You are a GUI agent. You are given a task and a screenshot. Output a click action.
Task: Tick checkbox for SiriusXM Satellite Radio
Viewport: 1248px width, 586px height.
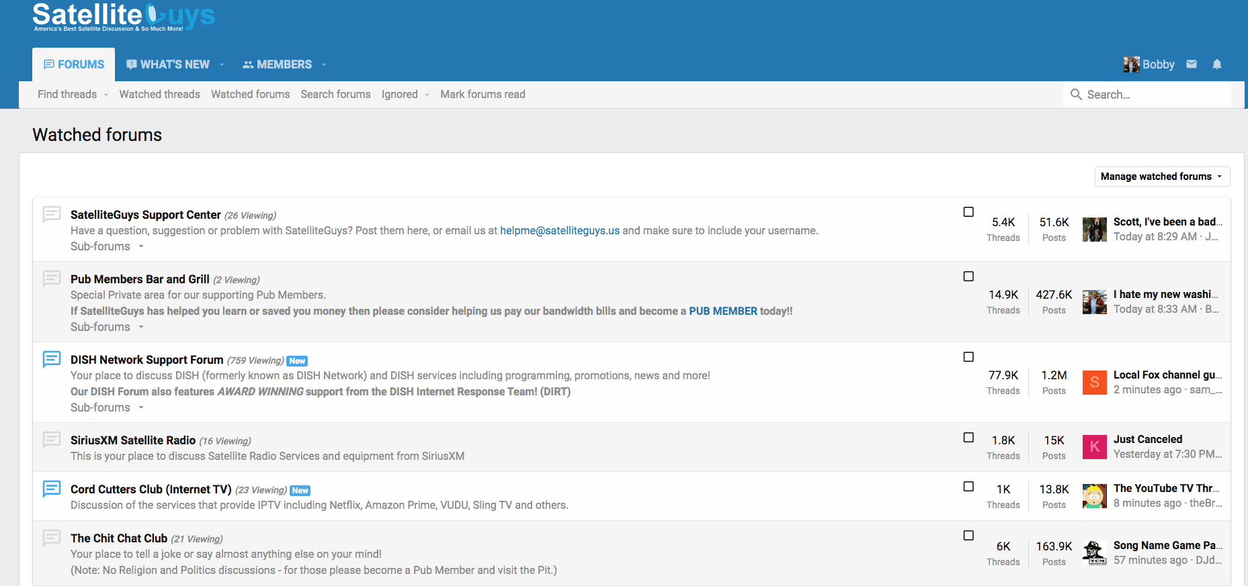pos(968,438)
